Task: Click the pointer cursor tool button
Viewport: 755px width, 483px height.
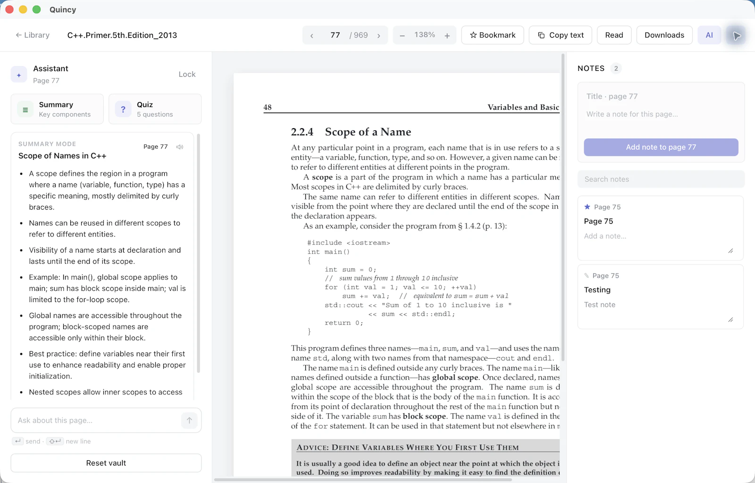Action: (736, 35)
